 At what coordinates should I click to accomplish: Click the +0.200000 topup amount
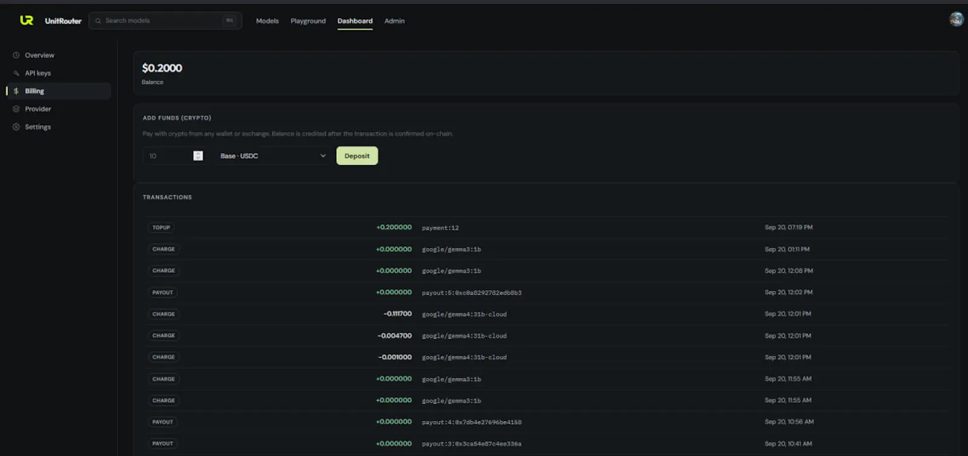click(394, 227)
